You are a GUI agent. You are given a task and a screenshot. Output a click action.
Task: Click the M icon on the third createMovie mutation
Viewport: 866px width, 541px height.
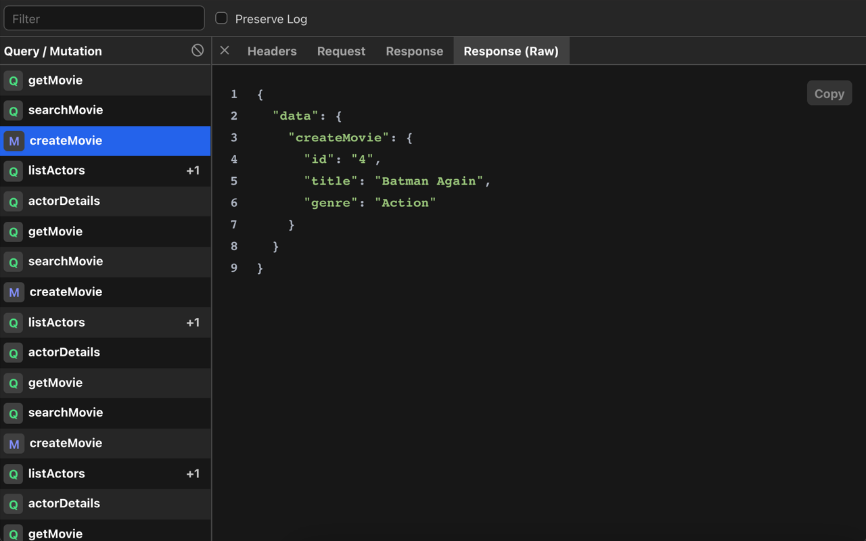coord(13,443)
